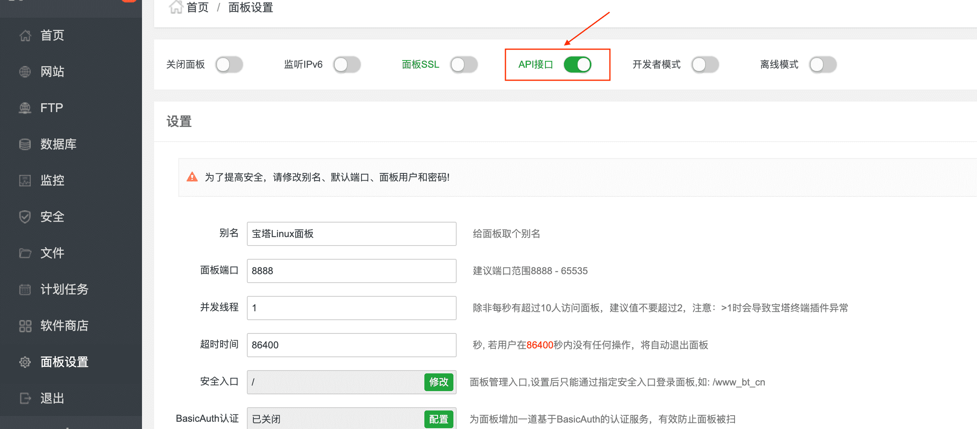This screenshot has height=429, width=977.
Task: Click the 面板SSL green label
Action: 420,65
